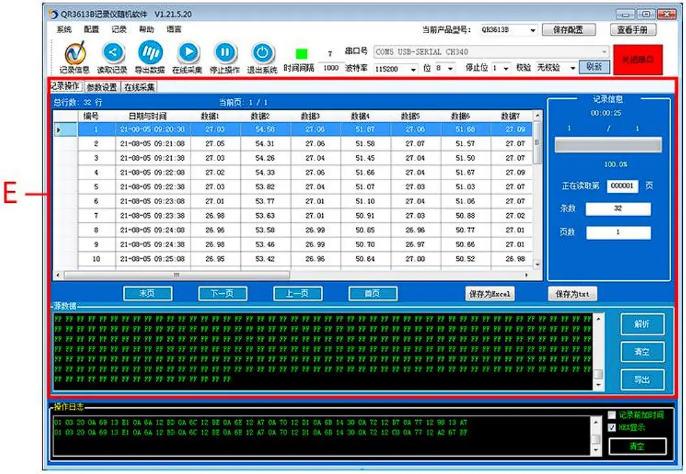Expand the 串口号 COM5 USB-SERIAL dropdown
Image resolution: width=686 pixels, height=474 pixels.
[x=604, y=51]
